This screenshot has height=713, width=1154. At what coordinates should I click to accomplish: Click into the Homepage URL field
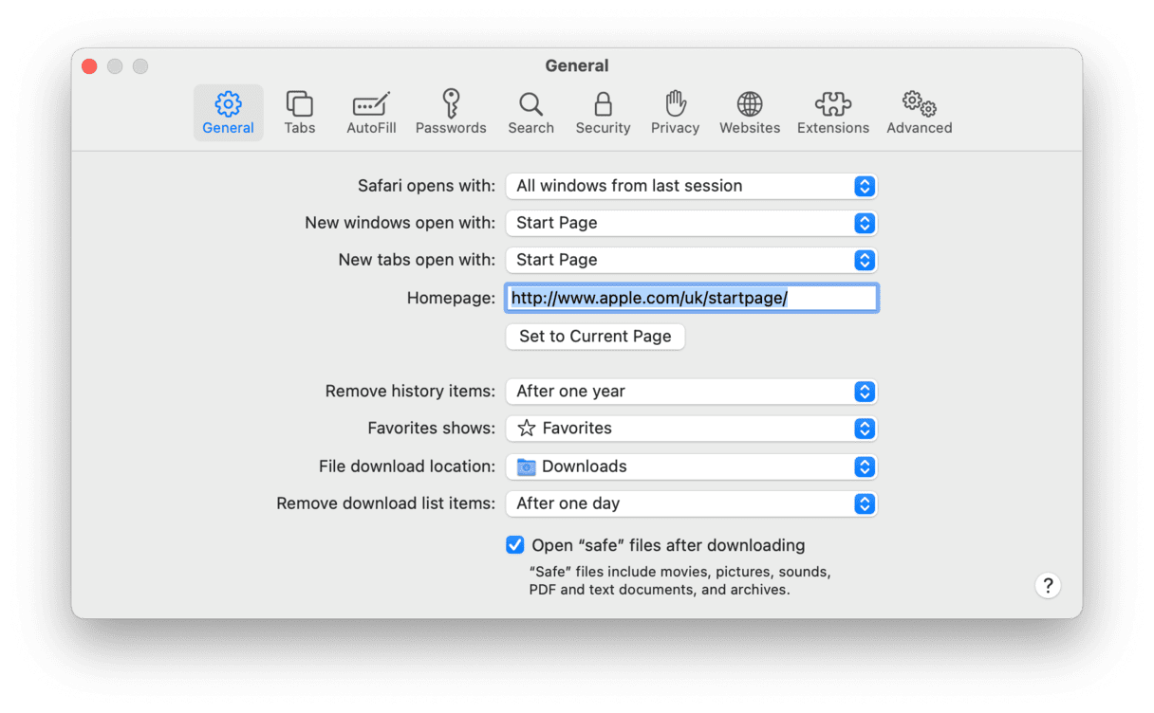(x=692, y=298)
